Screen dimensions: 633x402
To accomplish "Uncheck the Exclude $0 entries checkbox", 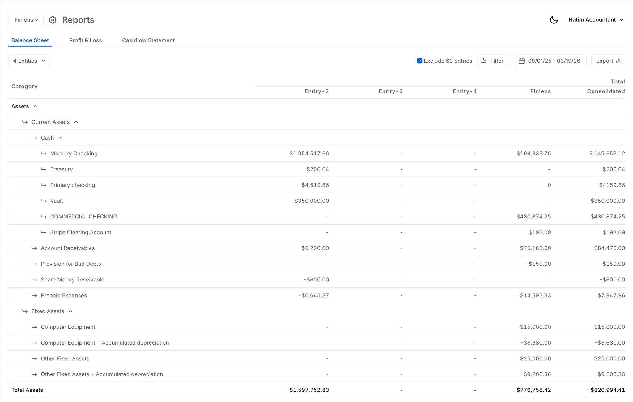I will pos(419,61).
